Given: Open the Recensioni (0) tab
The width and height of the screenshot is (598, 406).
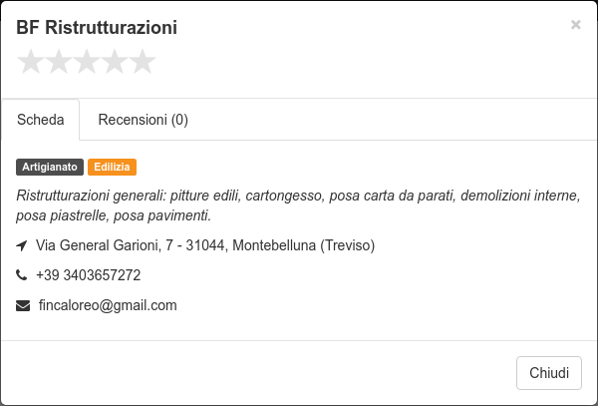Looking at the screenshot, I should pyautogui.click(x=143, y=120).
